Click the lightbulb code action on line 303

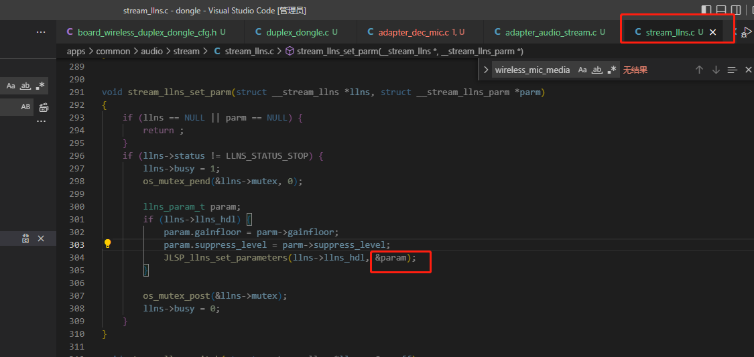(x=108, y=244)
